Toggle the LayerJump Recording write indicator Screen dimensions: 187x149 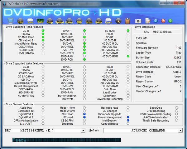(x=128, y=99)
